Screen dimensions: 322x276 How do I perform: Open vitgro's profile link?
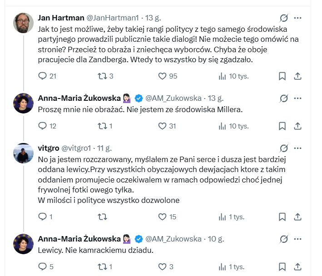pos(48,148)
